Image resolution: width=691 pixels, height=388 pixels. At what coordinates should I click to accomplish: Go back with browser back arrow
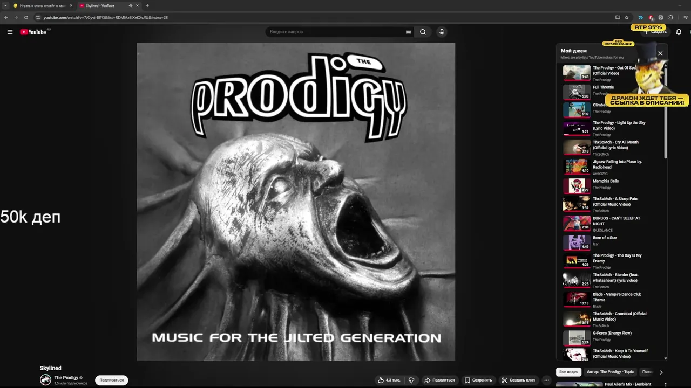(x=6, y=17)
